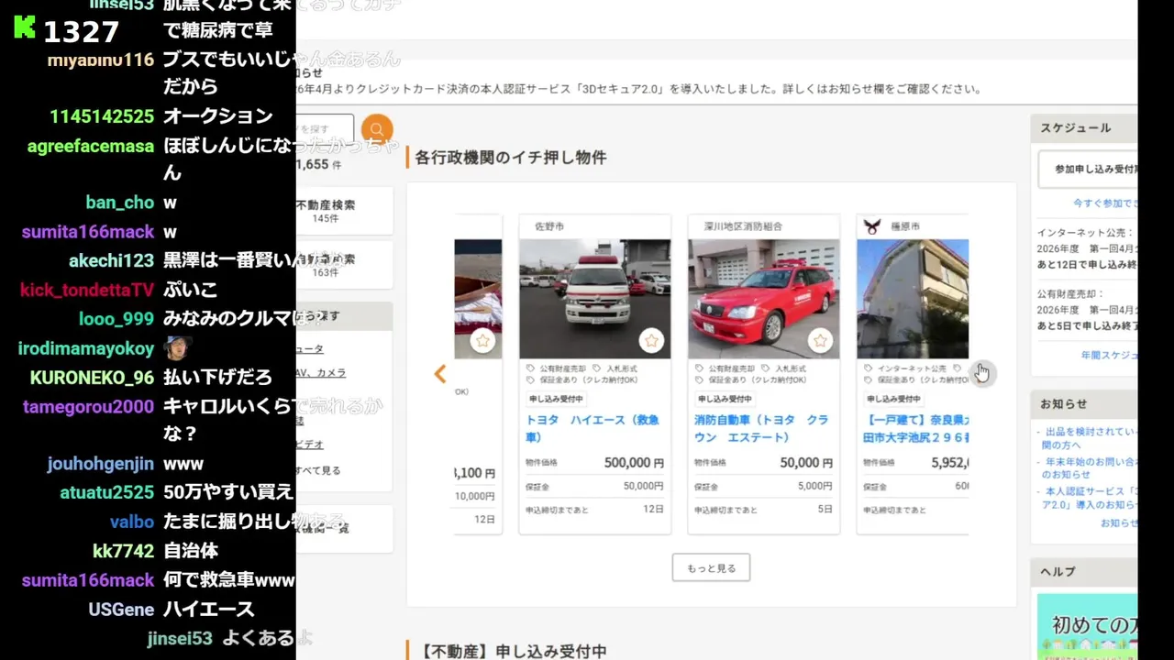The width and height of the screenshot is (1174, 660).
Task: Star the partially visible leftmost listing
Action: [483, 341]
